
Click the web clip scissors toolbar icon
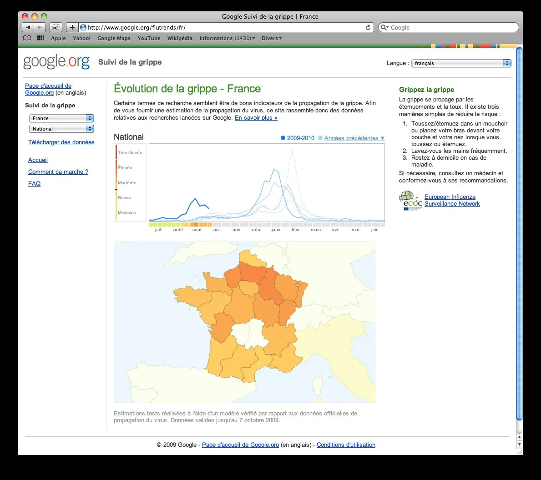click(56, 27)
